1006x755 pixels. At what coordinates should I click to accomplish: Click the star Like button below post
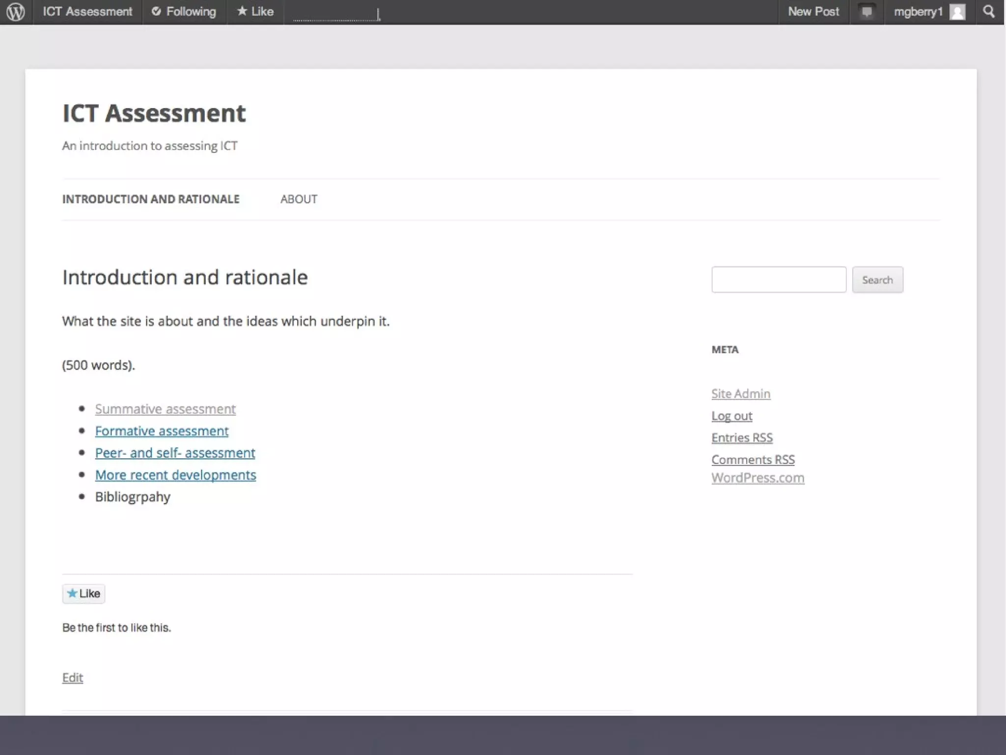point(84,594)
